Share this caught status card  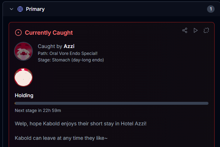[185, 30]
